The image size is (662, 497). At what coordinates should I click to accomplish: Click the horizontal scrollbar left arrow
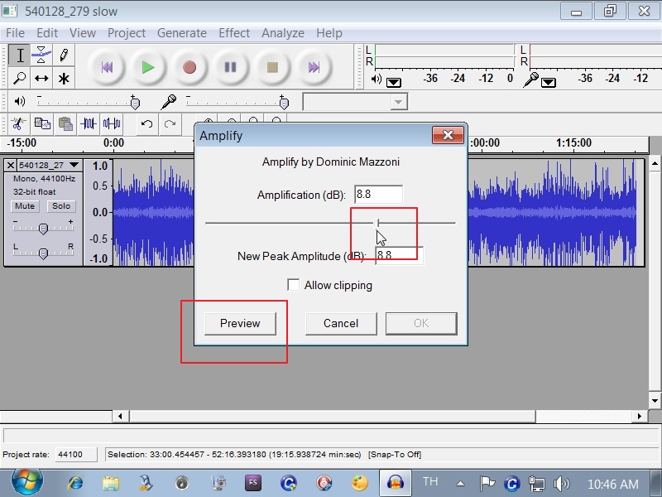[120, 417]
